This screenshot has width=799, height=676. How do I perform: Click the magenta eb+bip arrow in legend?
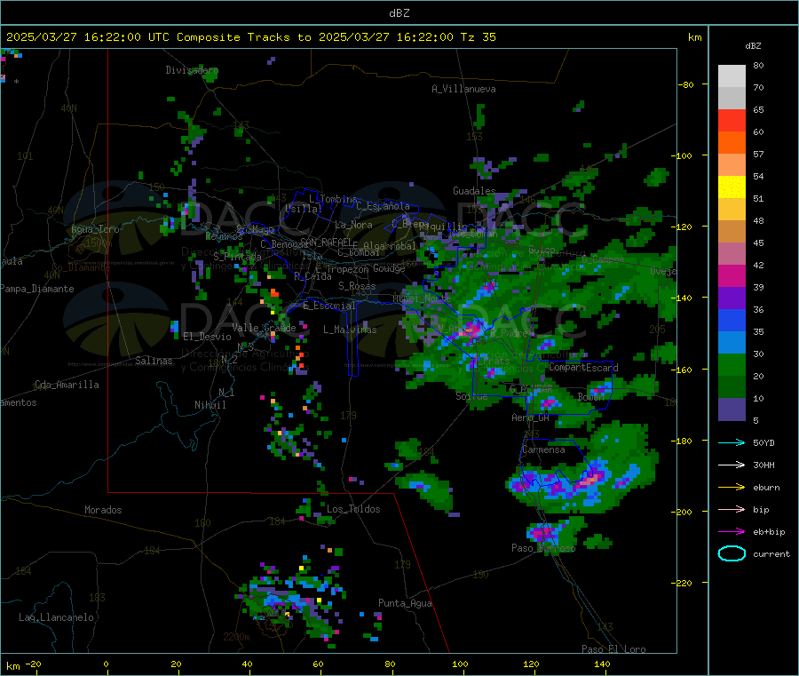732,532
